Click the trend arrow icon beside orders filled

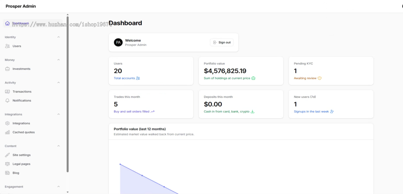152,112
